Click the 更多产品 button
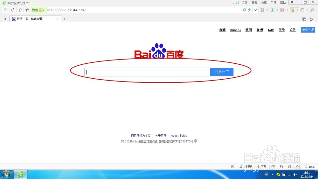 308,30
